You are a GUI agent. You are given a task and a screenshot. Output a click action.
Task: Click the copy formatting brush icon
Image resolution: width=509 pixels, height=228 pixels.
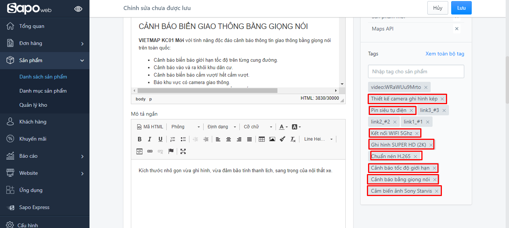tap(283, 139)
